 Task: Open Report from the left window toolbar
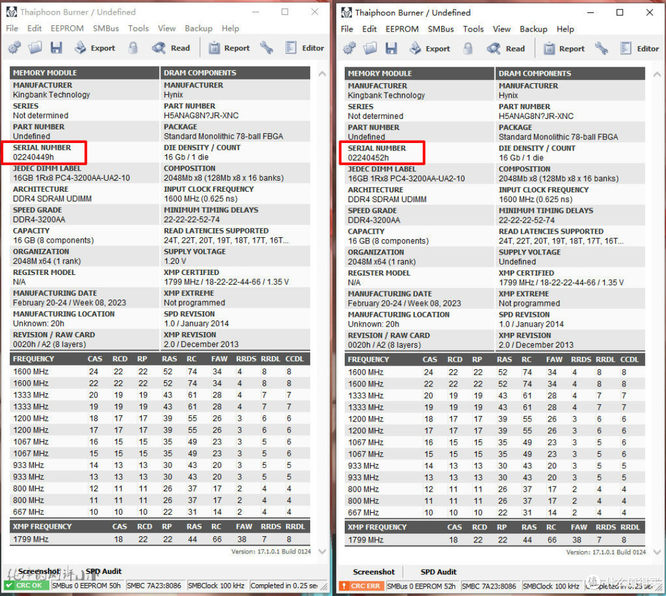point(229,47)
